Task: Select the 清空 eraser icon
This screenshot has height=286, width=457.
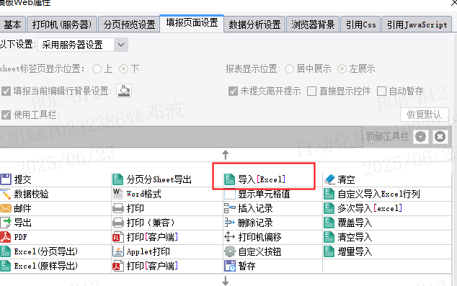Action: click(329, 179)
